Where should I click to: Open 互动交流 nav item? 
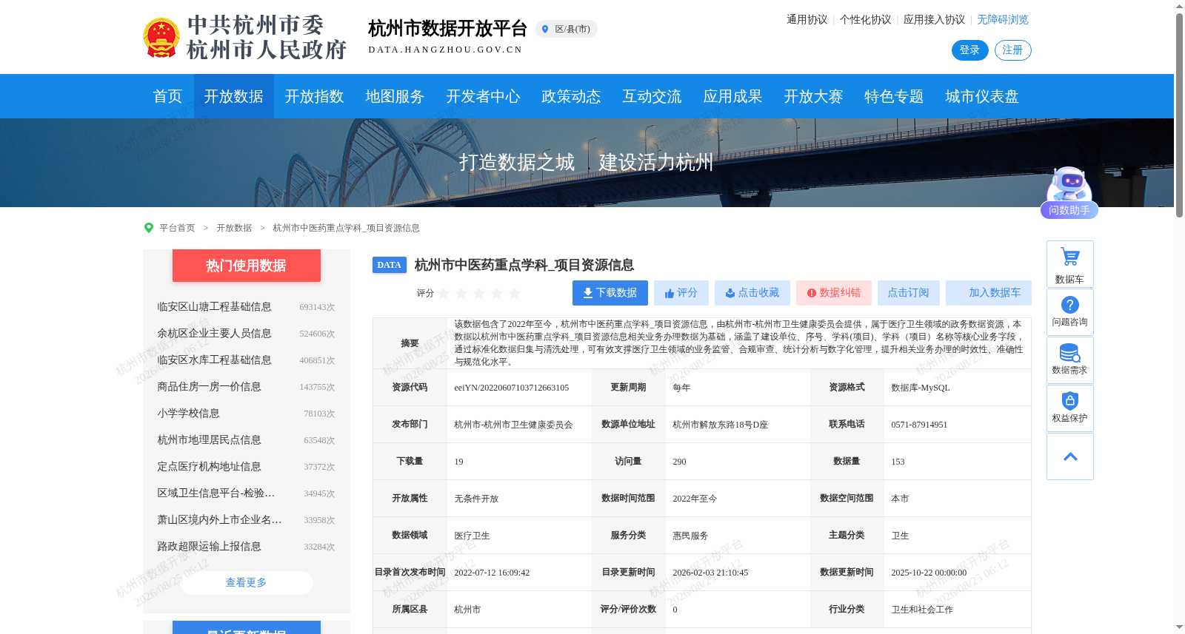(652, 96)
